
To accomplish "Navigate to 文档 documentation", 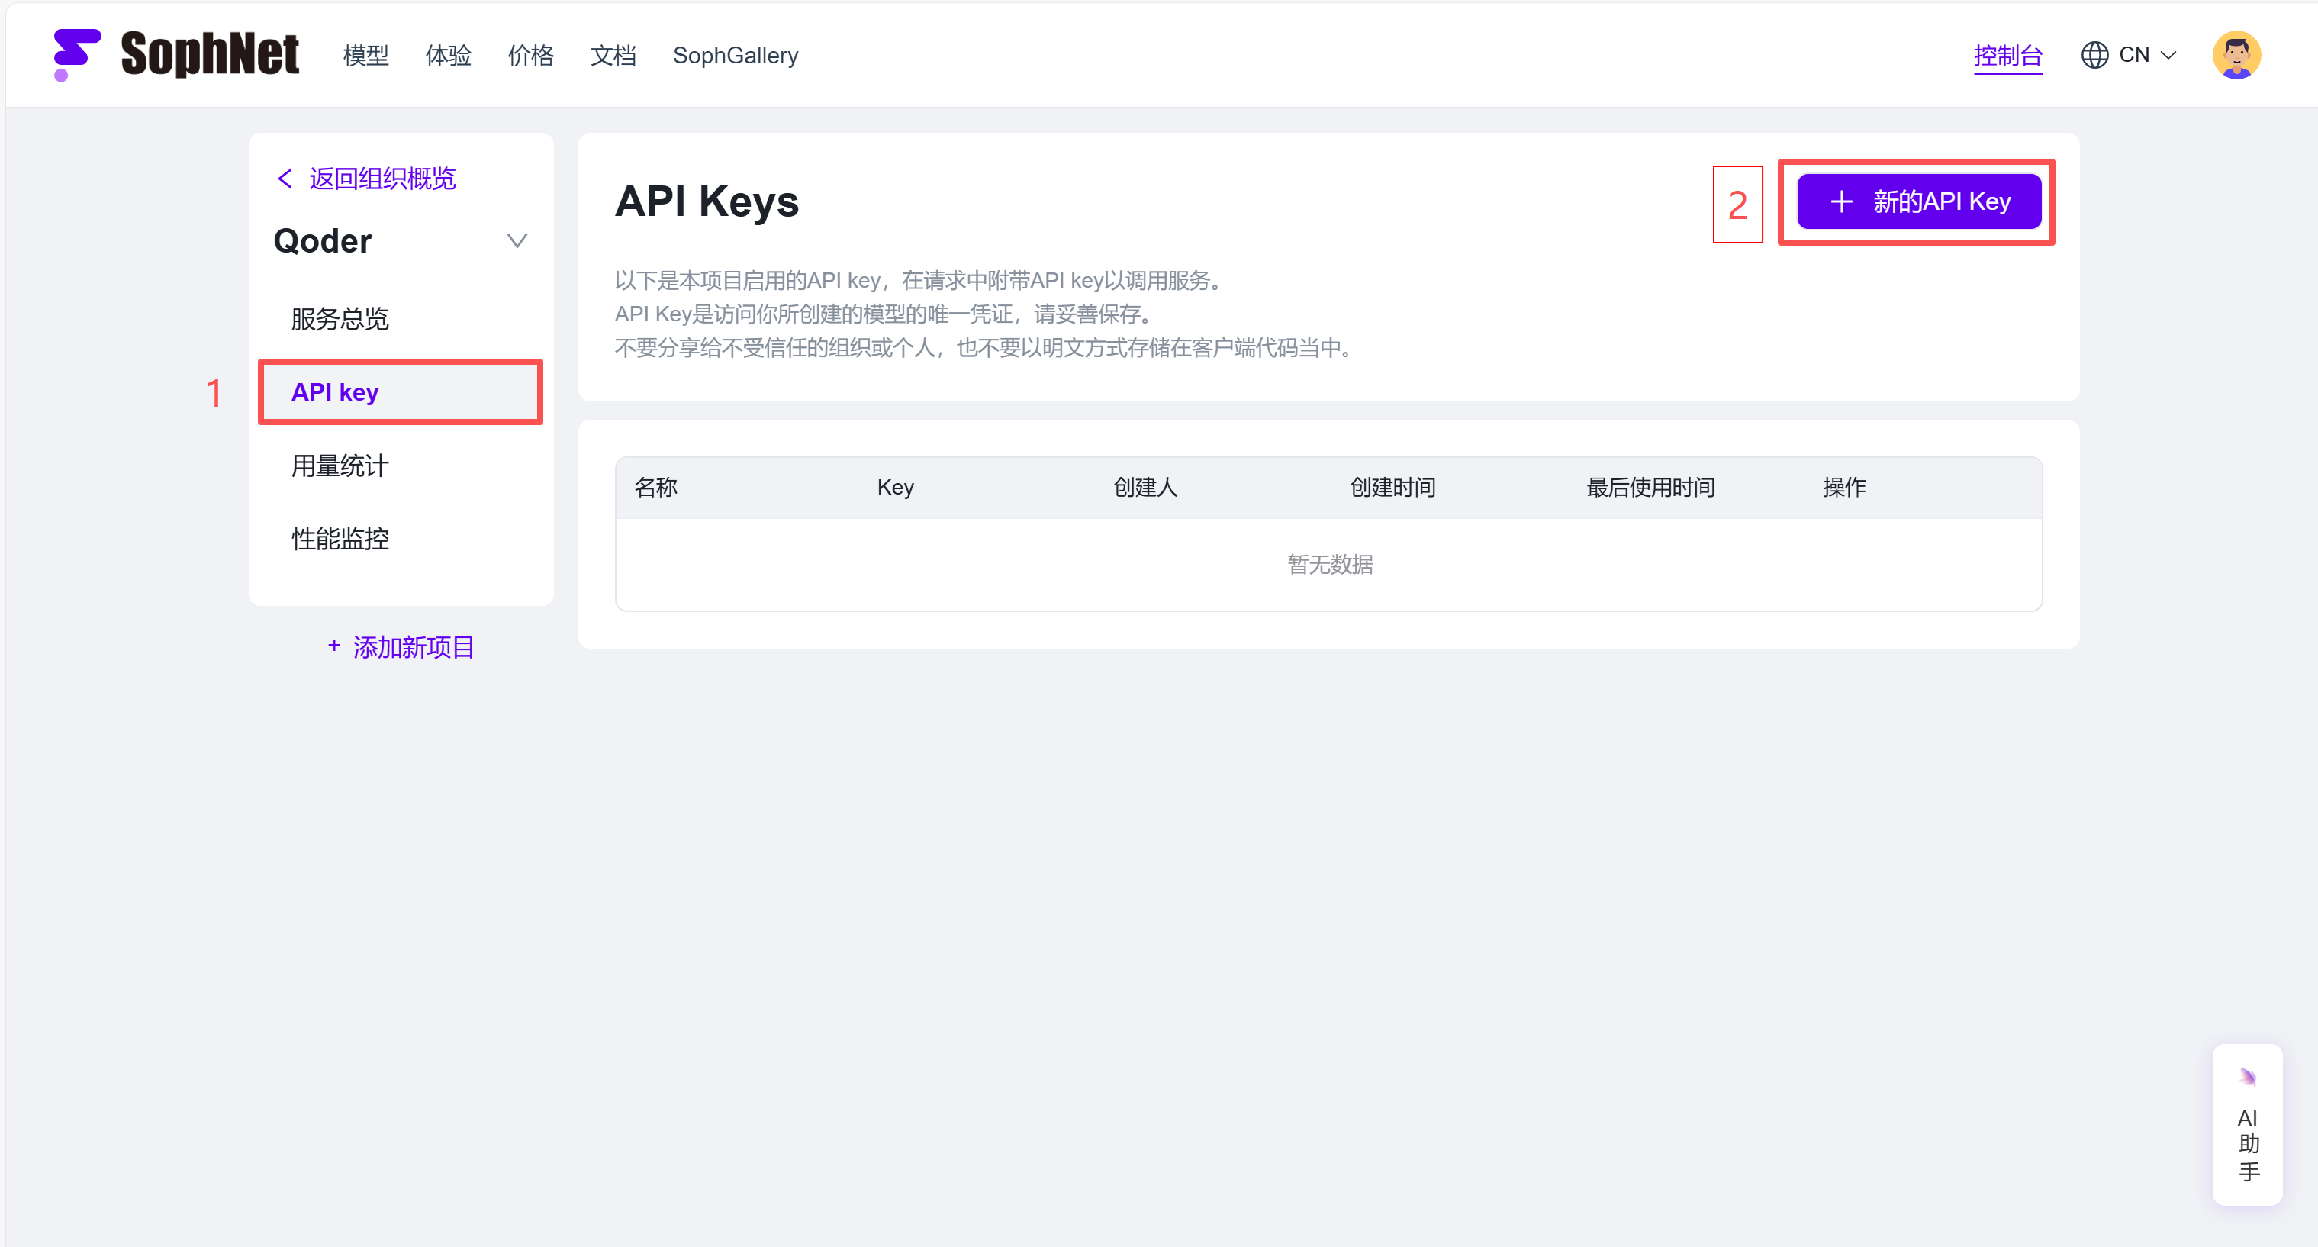I will pos(613,56).
